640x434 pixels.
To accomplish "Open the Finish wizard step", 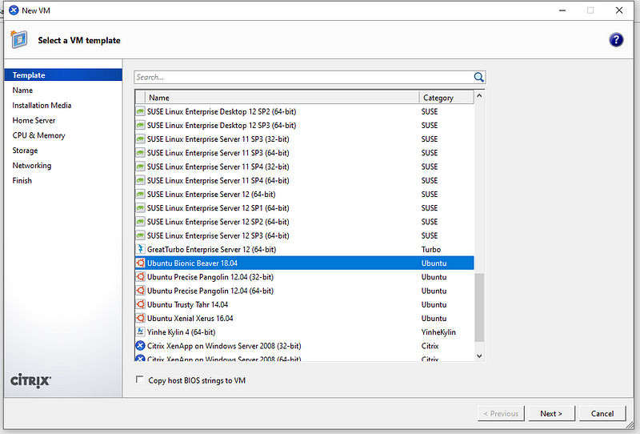I will click(22, 181).
